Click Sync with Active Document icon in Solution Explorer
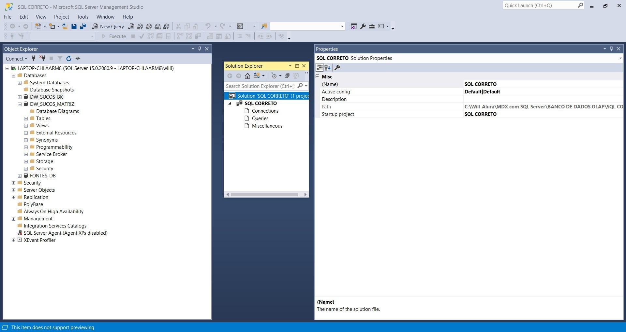This screenshot has width=626, height=332. 257,76
